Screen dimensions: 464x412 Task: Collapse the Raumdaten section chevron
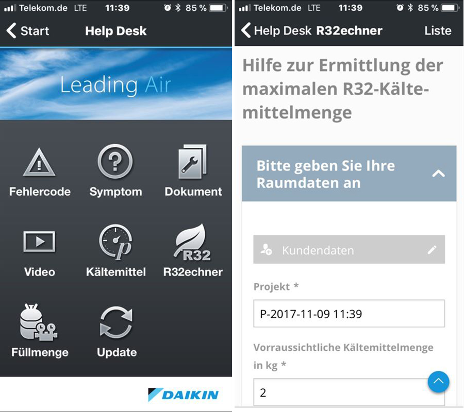(438, 174)
